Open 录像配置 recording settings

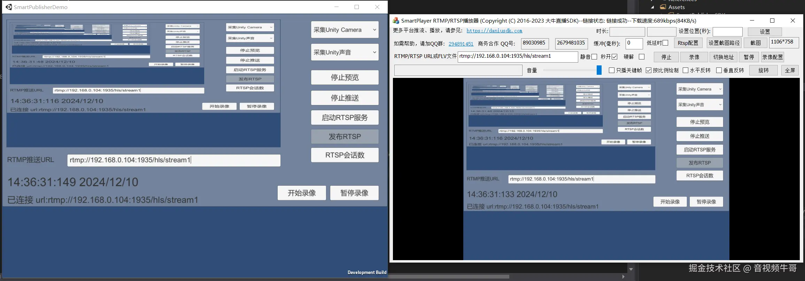[772, 57]
